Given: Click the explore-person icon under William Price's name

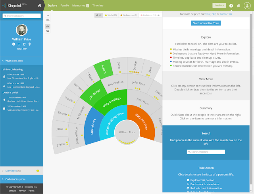Looking at the screenshot, I should click(x=14, y=44).
